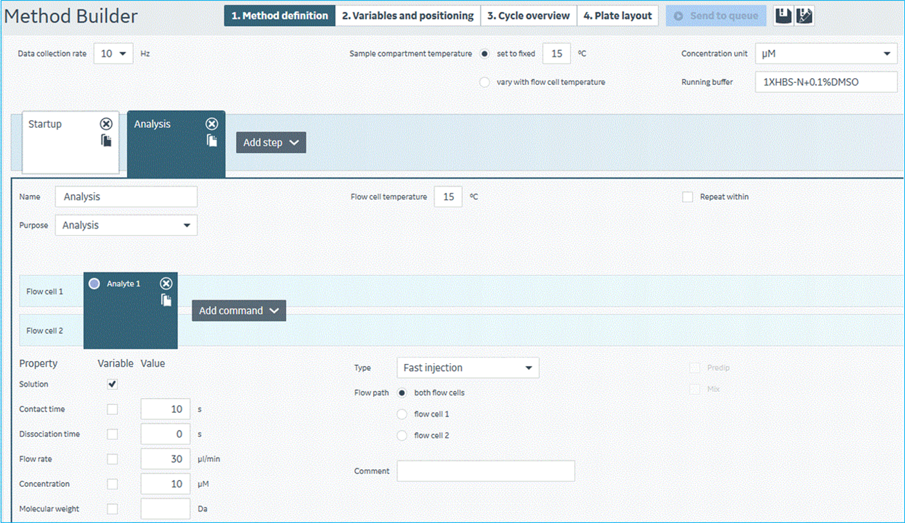Image resolution: width=905 pixels, height=523 pixels.
Task: Click the Save As icon with pencil
Action: (x=804, y=16)
